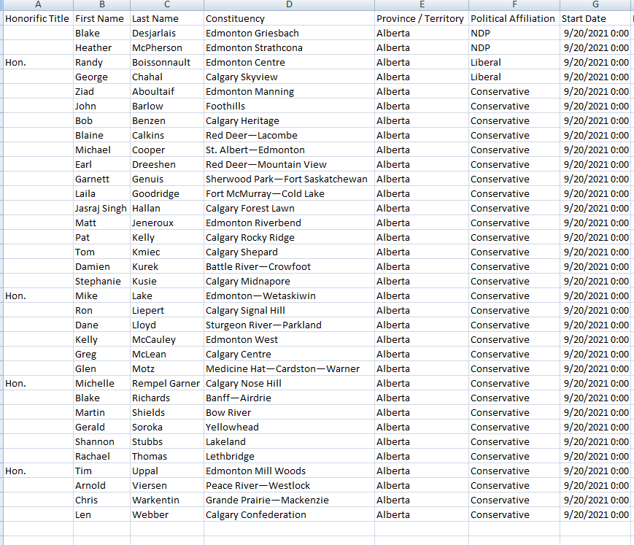The width and height of the screenshot is (634, 545).
Task: Select the Viersen last name cell
Action: (167, 485)
